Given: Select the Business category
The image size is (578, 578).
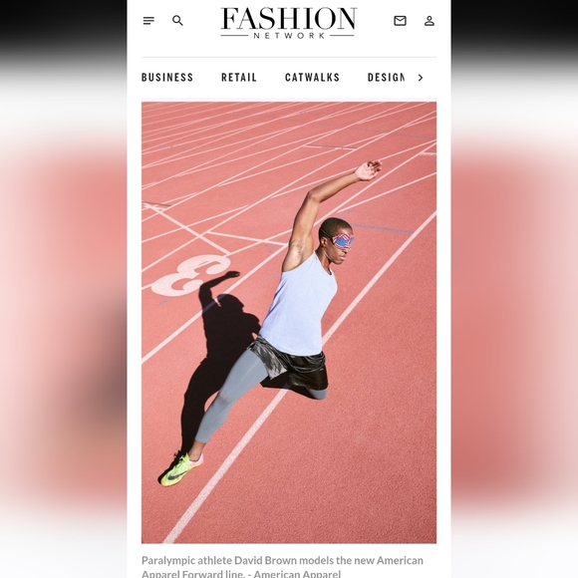Looking at the screenshot, I should tap(167, 78).
